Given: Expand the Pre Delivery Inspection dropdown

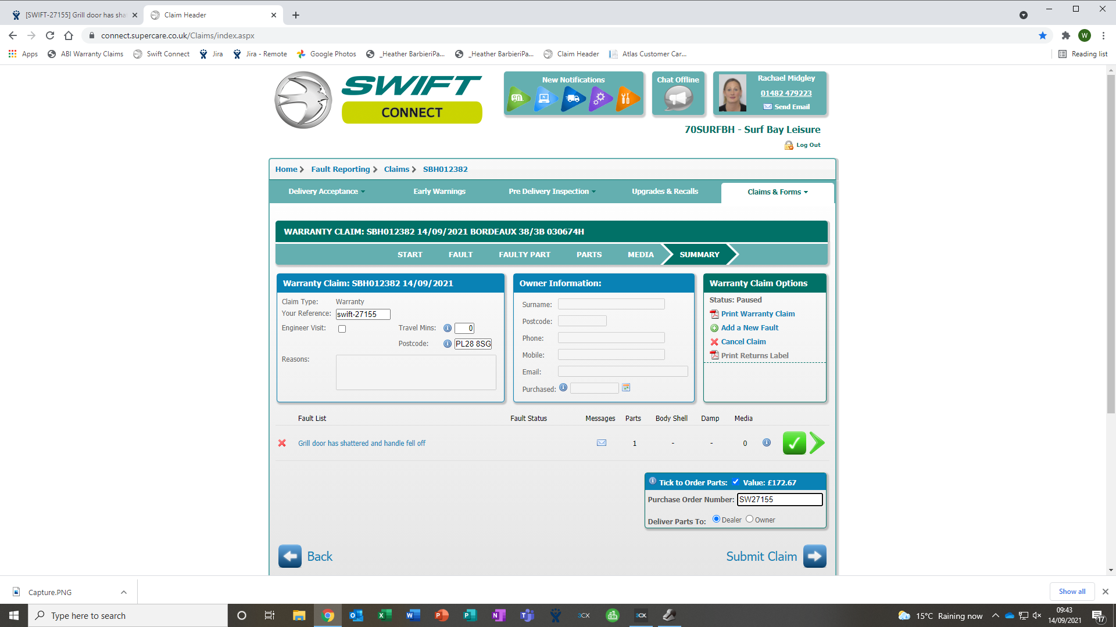Looking at the screenshot, I should (x=552, y=192).
